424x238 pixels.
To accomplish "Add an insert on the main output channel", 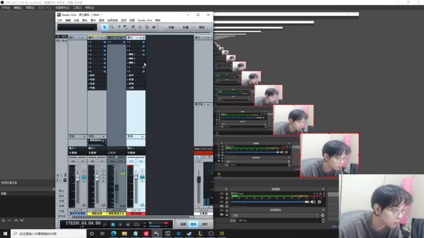I will pos(208,38).
